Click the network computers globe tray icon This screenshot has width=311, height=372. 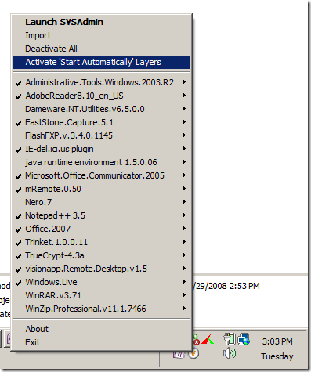click(x=244, y=339)
